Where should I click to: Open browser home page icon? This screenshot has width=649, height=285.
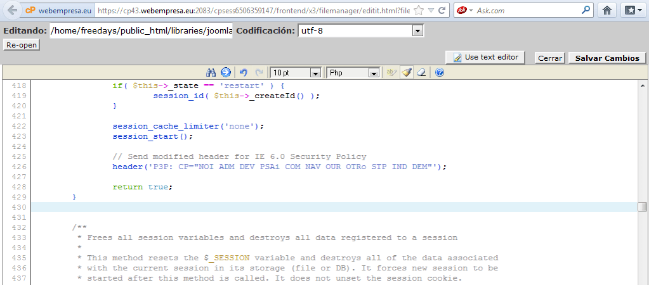pyautogui.click(x=607, y=11)
